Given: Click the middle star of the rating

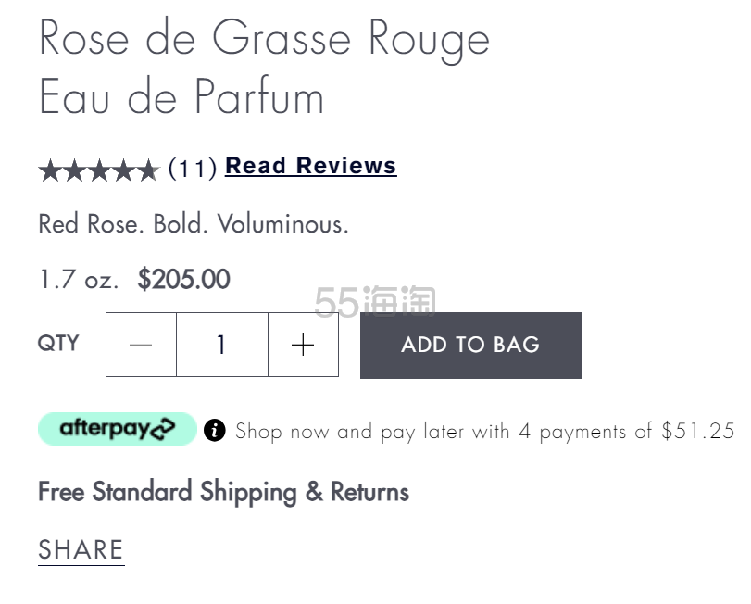Looking at the screenshot, I should 99,170.
